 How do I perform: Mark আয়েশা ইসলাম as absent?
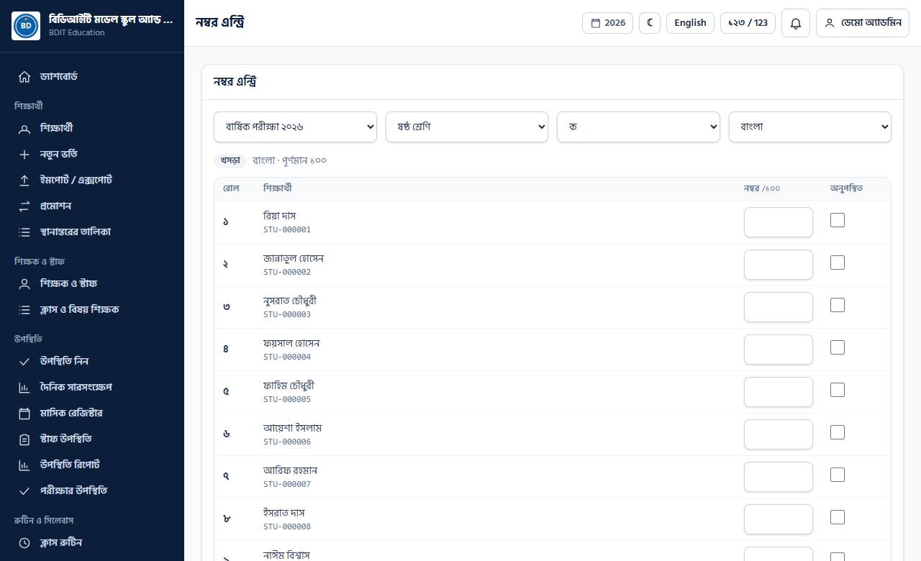click(838, 432)
